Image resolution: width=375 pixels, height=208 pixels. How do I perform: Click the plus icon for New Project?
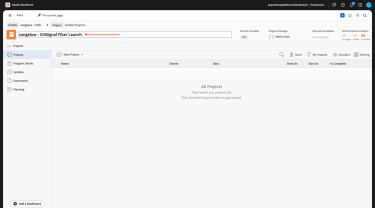[59, 54]
